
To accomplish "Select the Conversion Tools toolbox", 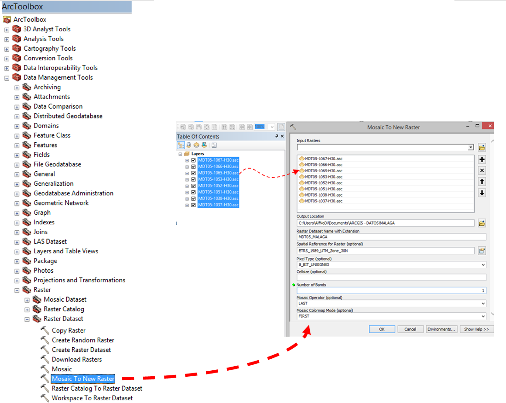I will pos(48,58).
